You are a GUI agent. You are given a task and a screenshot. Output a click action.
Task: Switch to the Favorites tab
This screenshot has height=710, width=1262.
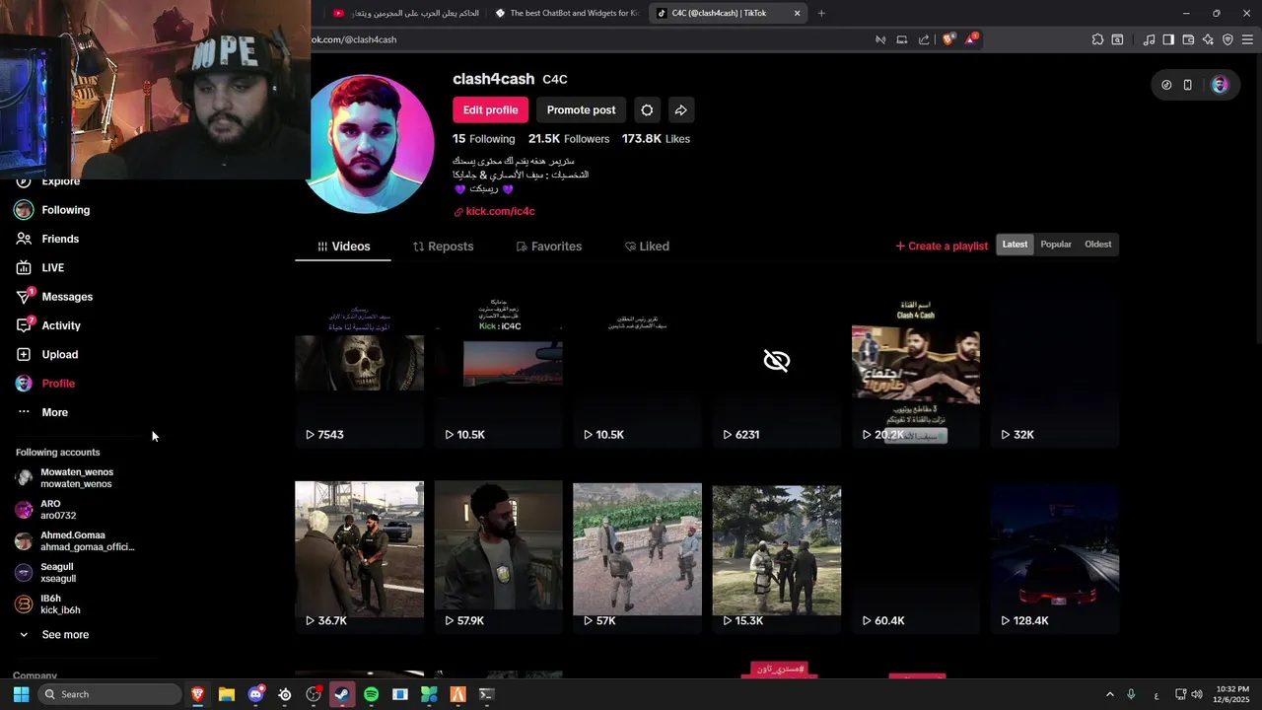point(548,247)
